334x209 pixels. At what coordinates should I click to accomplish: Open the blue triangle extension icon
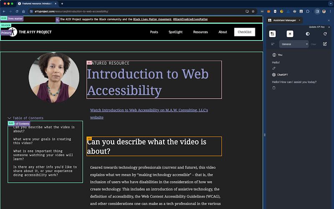coord(288,11)
